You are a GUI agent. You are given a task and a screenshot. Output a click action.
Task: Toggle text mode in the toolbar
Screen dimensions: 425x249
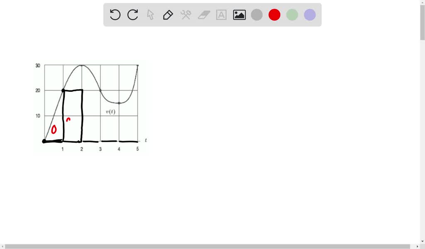point(221,15)
